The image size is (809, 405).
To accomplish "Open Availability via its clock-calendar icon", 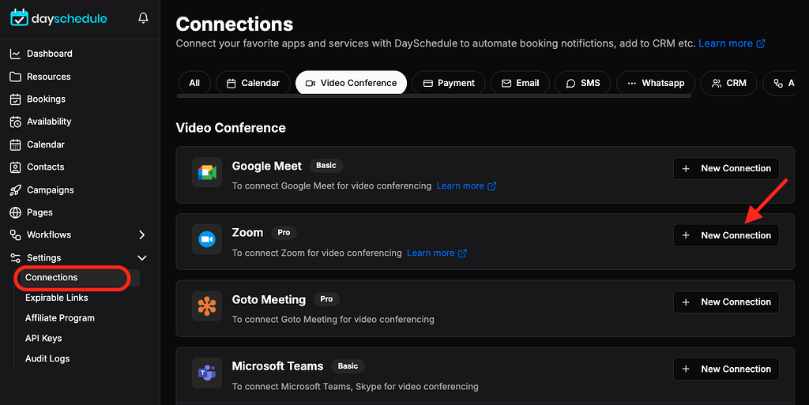I will [x=15, y=122].
